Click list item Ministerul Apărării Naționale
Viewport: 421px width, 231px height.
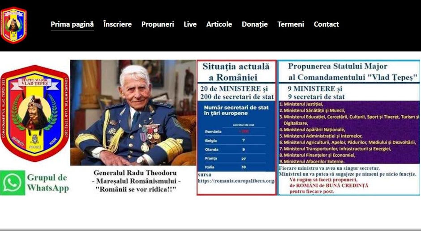pyautogui.click(x=312, y=130)
